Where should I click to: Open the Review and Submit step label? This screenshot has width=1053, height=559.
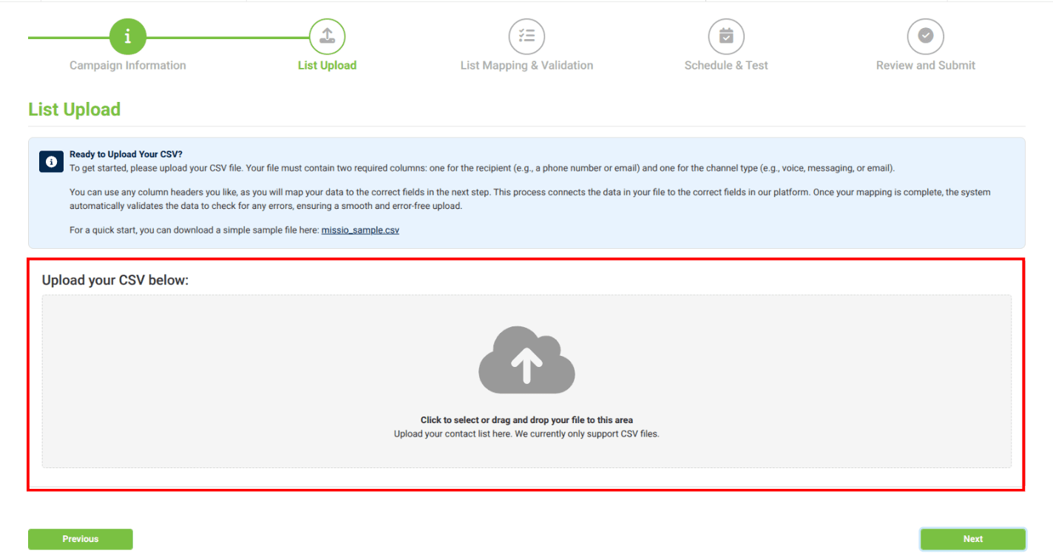point(926,65)
